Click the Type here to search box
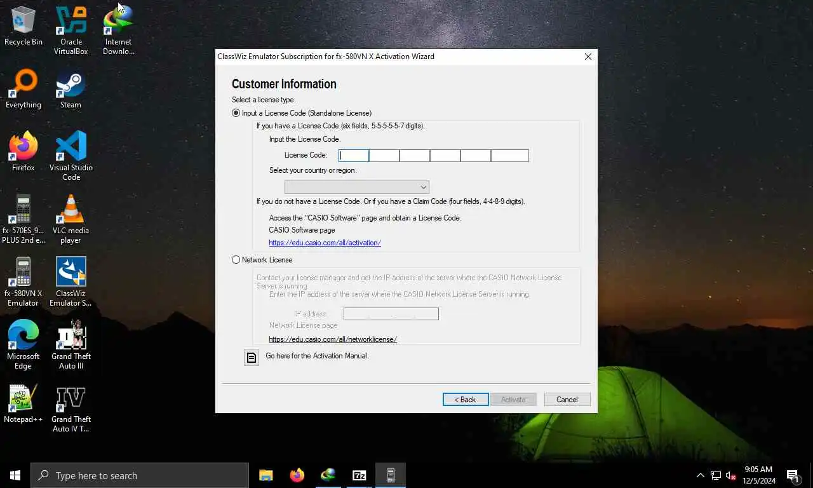The width and height of the screenshot is (813, 488). (140, 475)
